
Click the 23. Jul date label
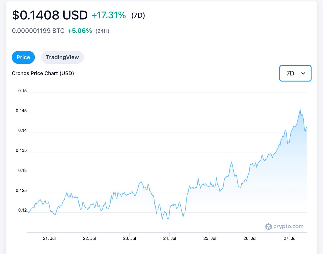(129, 238)
